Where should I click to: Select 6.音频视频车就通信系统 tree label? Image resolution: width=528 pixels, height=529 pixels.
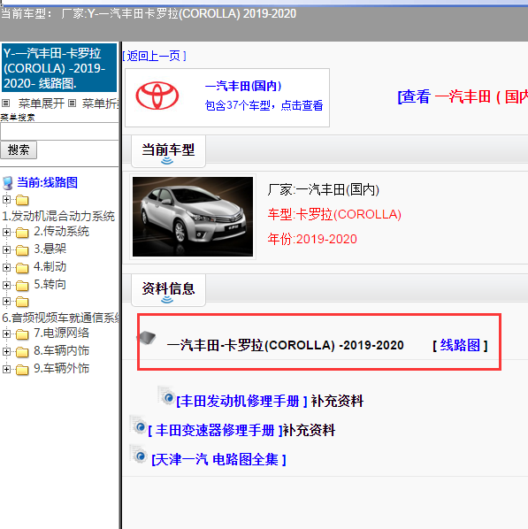pos(60,318)
